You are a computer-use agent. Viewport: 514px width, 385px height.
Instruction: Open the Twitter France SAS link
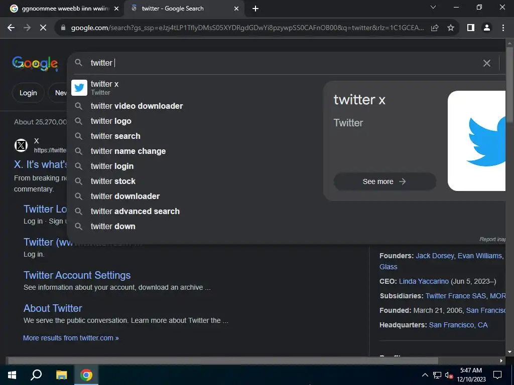tap(456, 296)
